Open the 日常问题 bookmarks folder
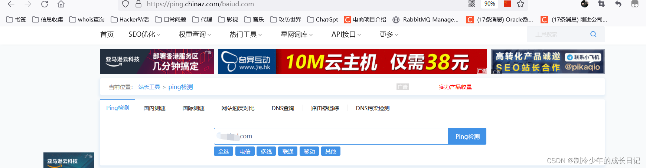 (170, 20)
